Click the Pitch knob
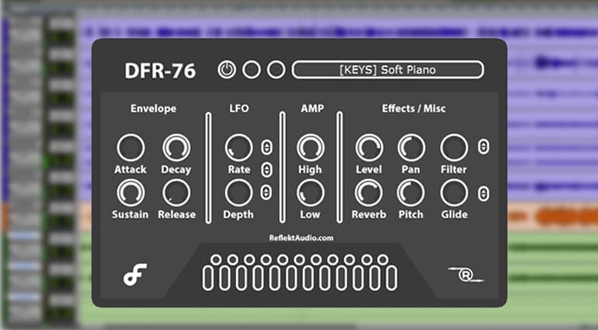 pos(411,193)
